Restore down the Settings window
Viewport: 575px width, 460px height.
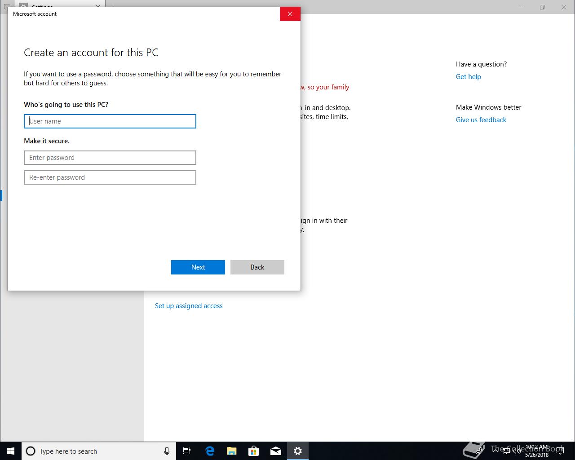point(542,7)
